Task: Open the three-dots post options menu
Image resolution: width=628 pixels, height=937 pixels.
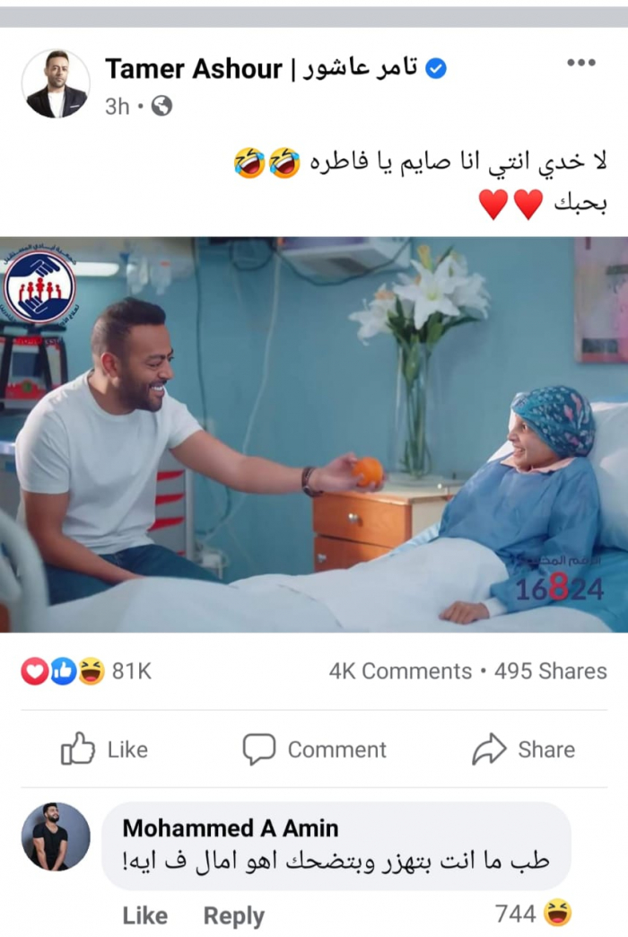Action: click(580, 63)
